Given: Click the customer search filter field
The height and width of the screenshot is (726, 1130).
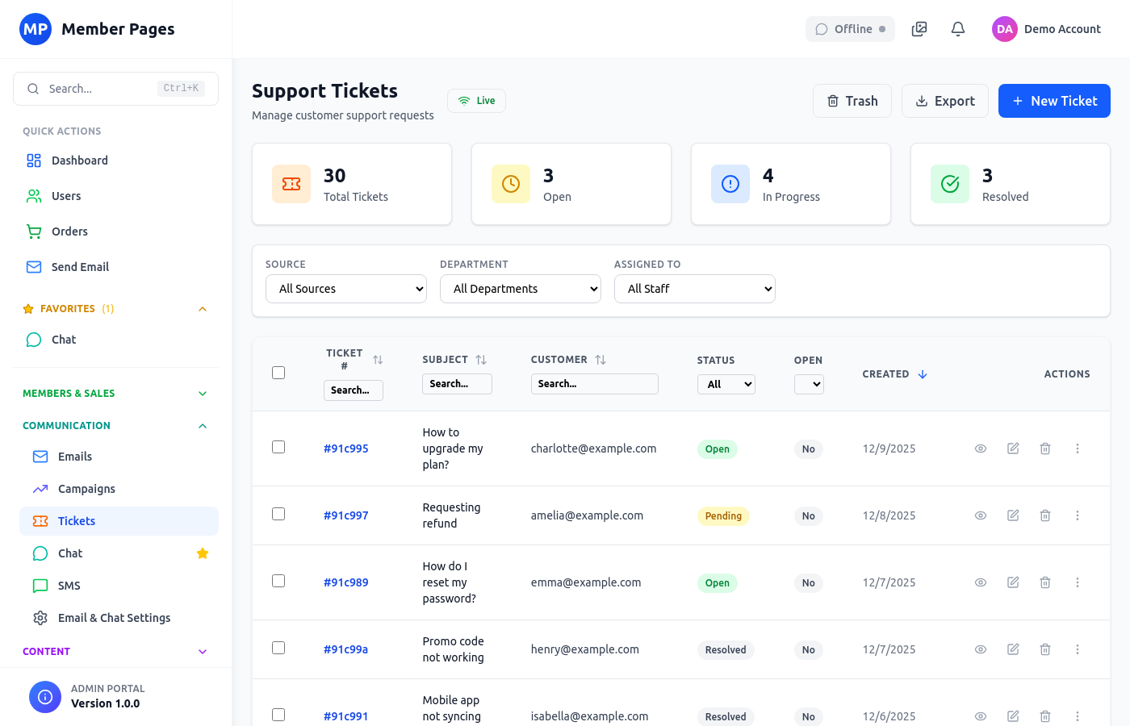Looking at the screenshot, I should pos(594,384).
